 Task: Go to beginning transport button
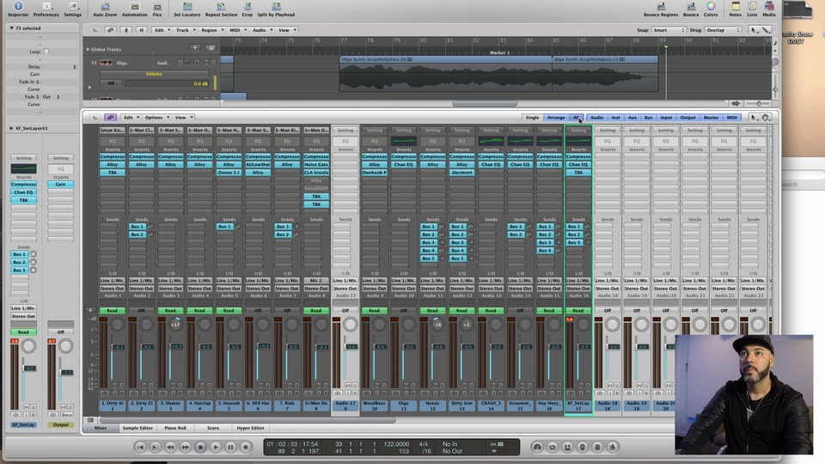click(140, 447)
